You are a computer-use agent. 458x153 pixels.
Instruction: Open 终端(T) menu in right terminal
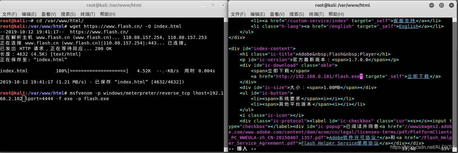pos(316,14)
